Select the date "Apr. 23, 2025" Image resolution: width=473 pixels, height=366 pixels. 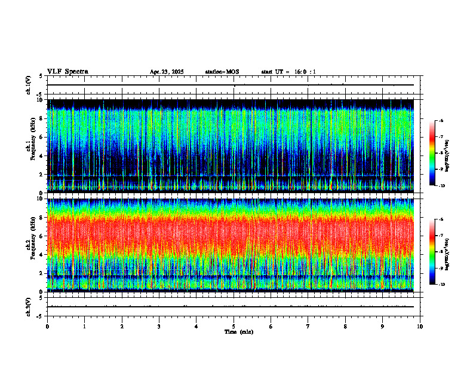(x=167, y=72)
